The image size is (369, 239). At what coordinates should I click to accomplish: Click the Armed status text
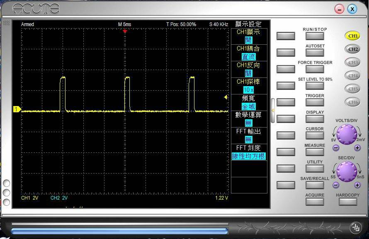pyautogui.click(x=27, y=24)
